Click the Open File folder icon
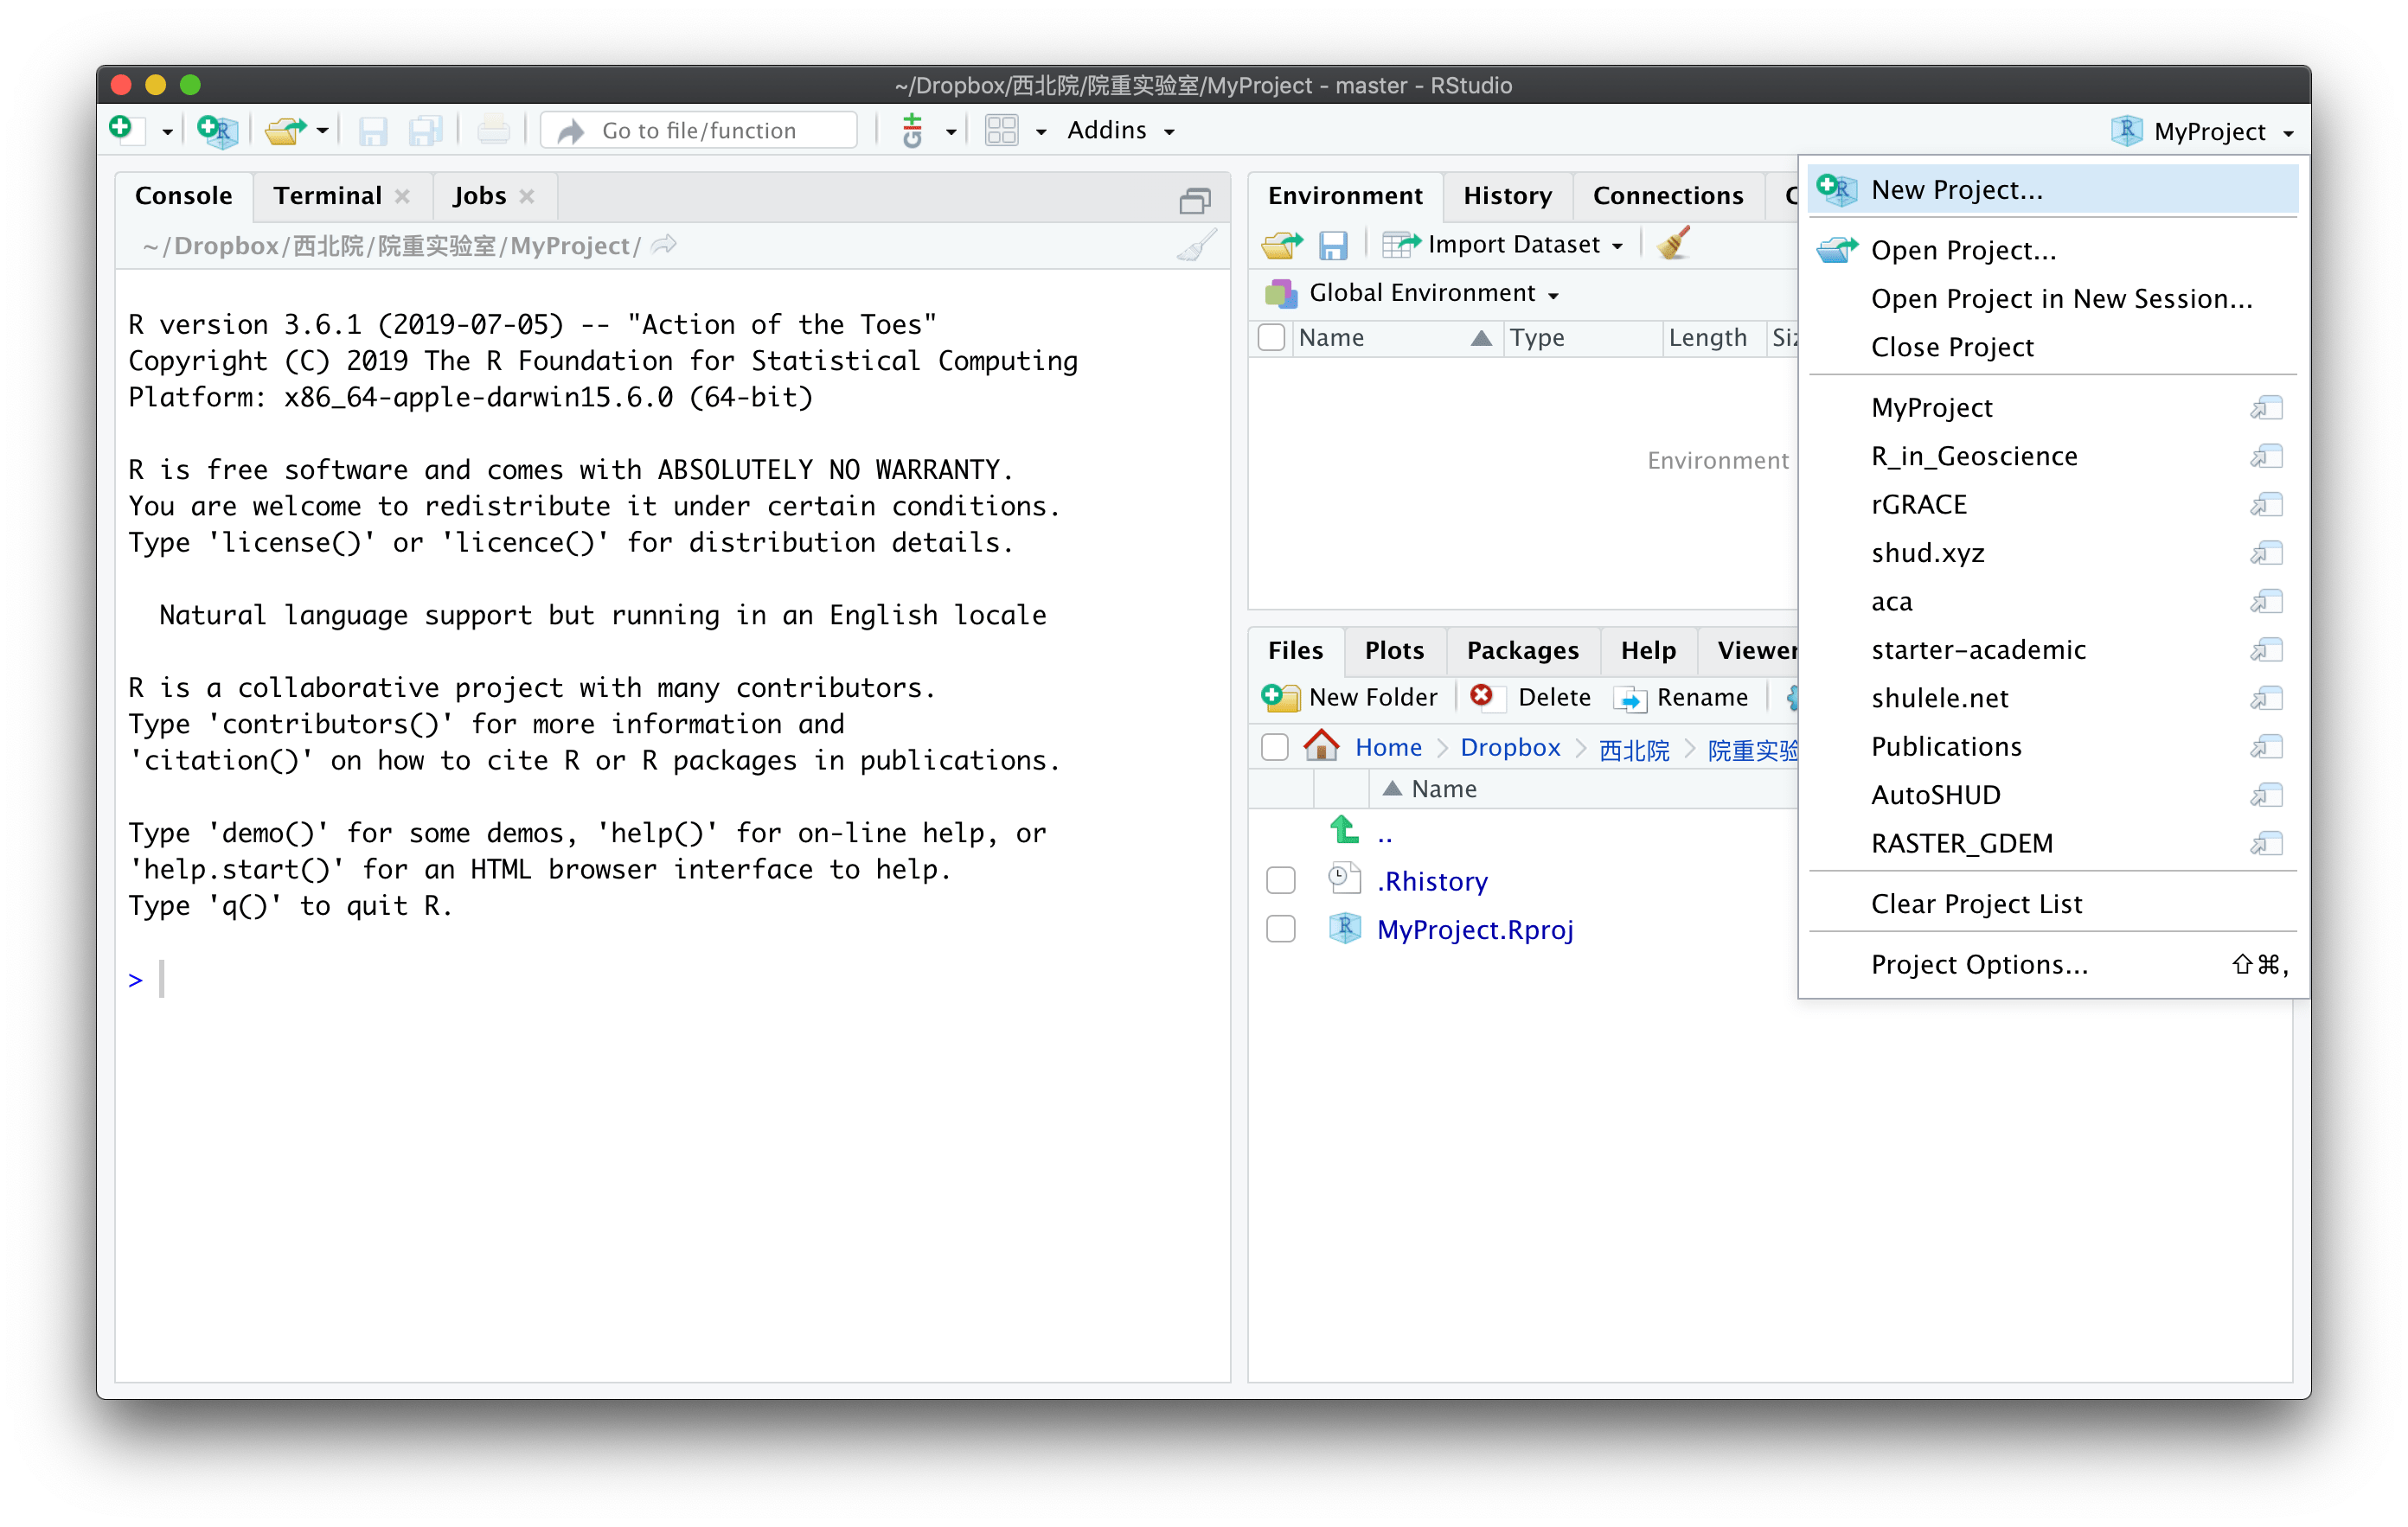 (x=285, y=130)
